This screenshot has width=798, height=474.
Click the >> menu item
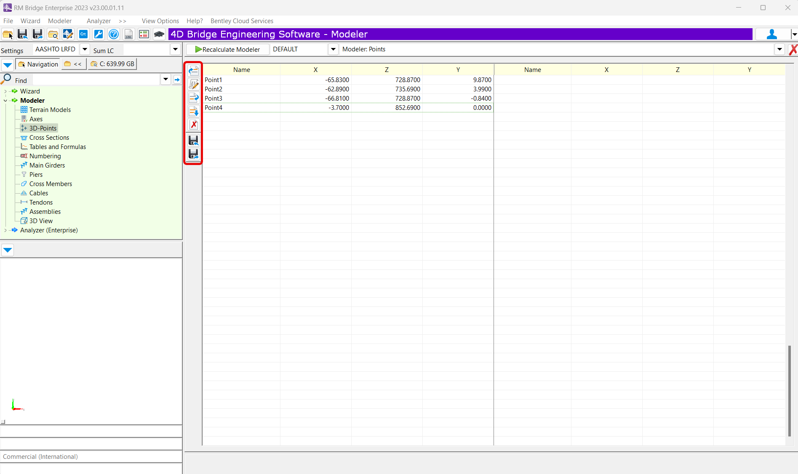[x=123, y=21]
